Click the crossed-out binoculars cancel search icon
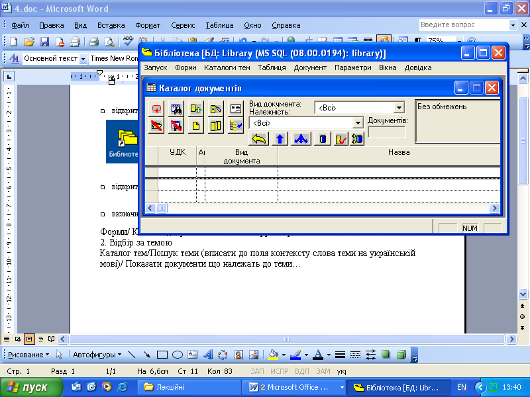This screenshot has height=397, width=530. coord(176,126)
